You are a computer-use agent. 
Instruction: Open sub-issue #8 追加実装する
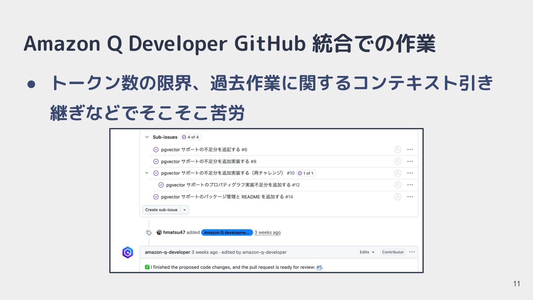[209, 161]
